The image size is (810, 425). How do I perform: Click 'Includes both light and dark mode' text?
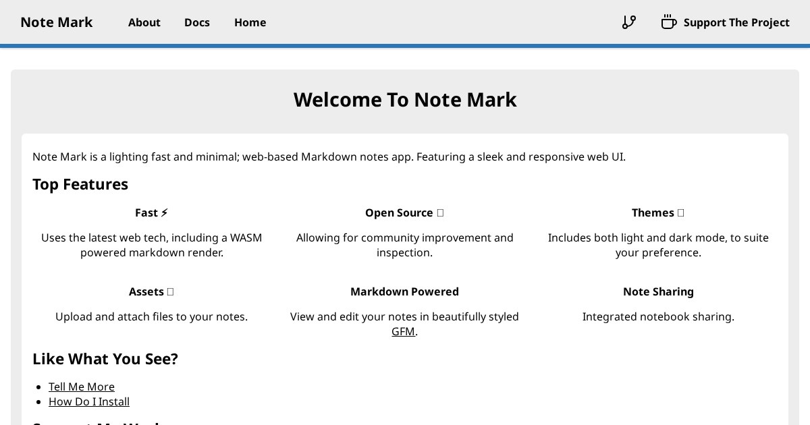pyautogui.click(x=658, y=245)
